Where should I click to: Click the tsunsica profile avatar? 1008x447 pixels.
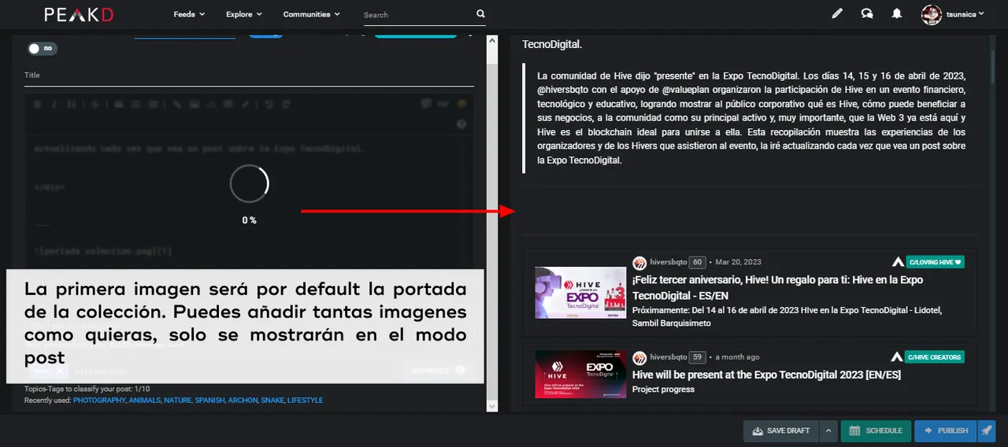pos(932,14)
